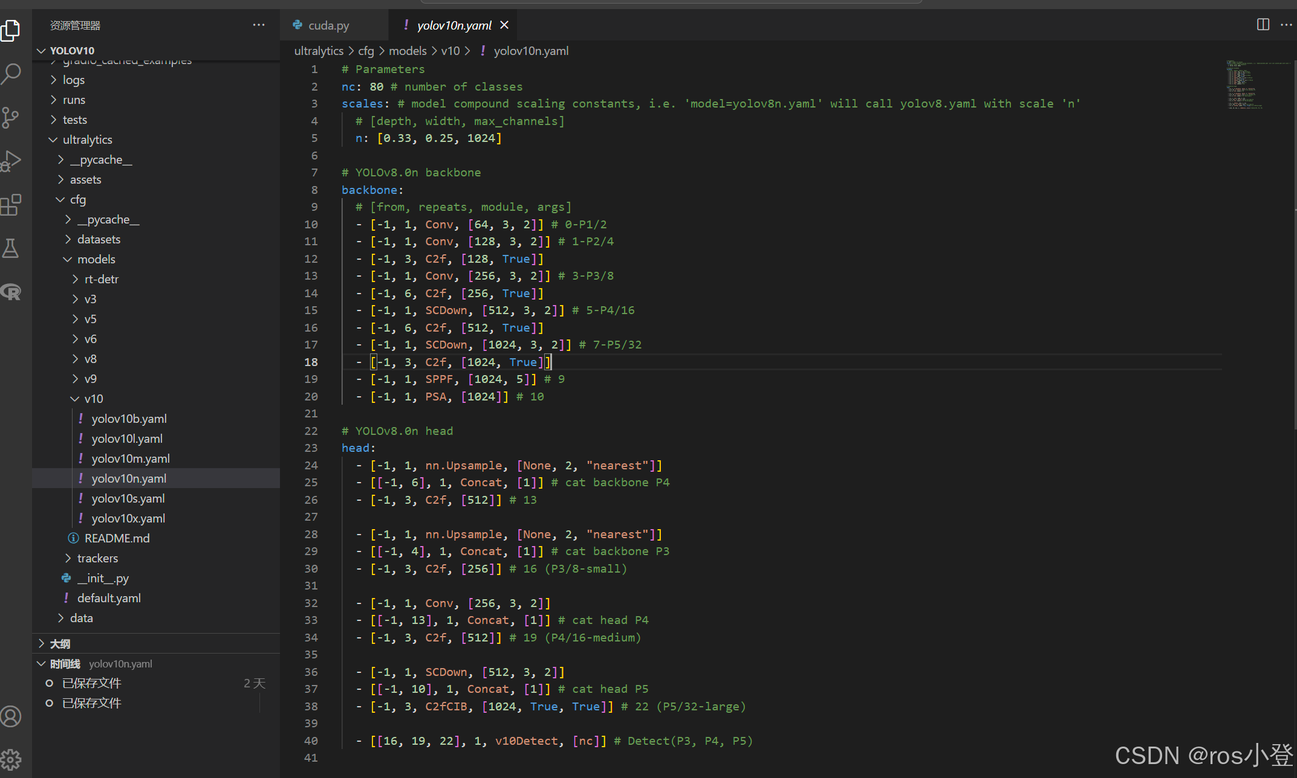
Task: Open the Accounts menu
Action: [11, 716]
